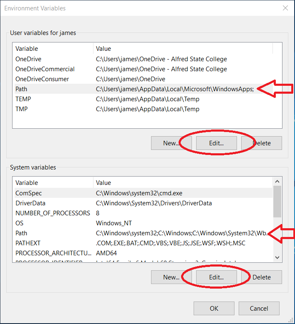Screen dimensions: 295x324
Task: Select the system Path variable with system32
Action: (x=144, y=233)
